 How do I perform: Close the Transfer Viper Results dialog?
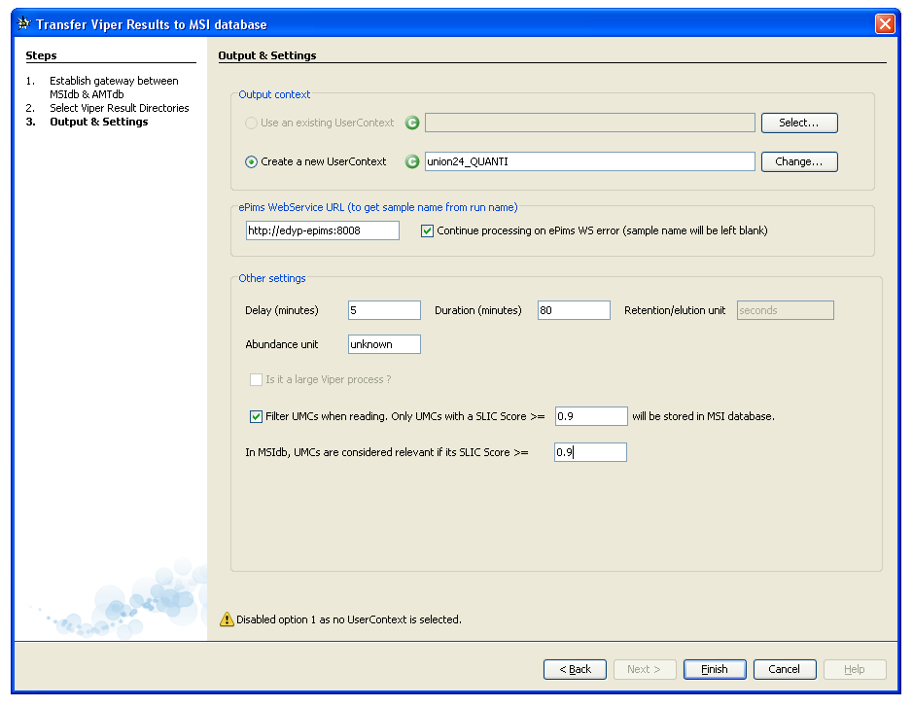pyautogui.click(x=884, y=24)
